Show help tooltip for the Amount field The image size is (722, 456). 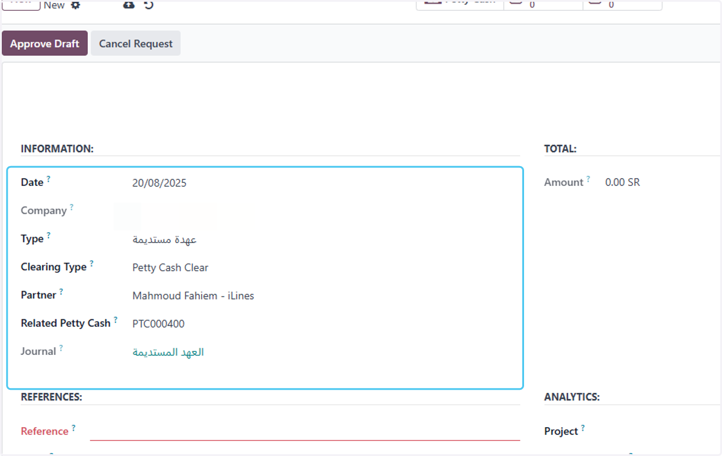(x=588, y=179)
